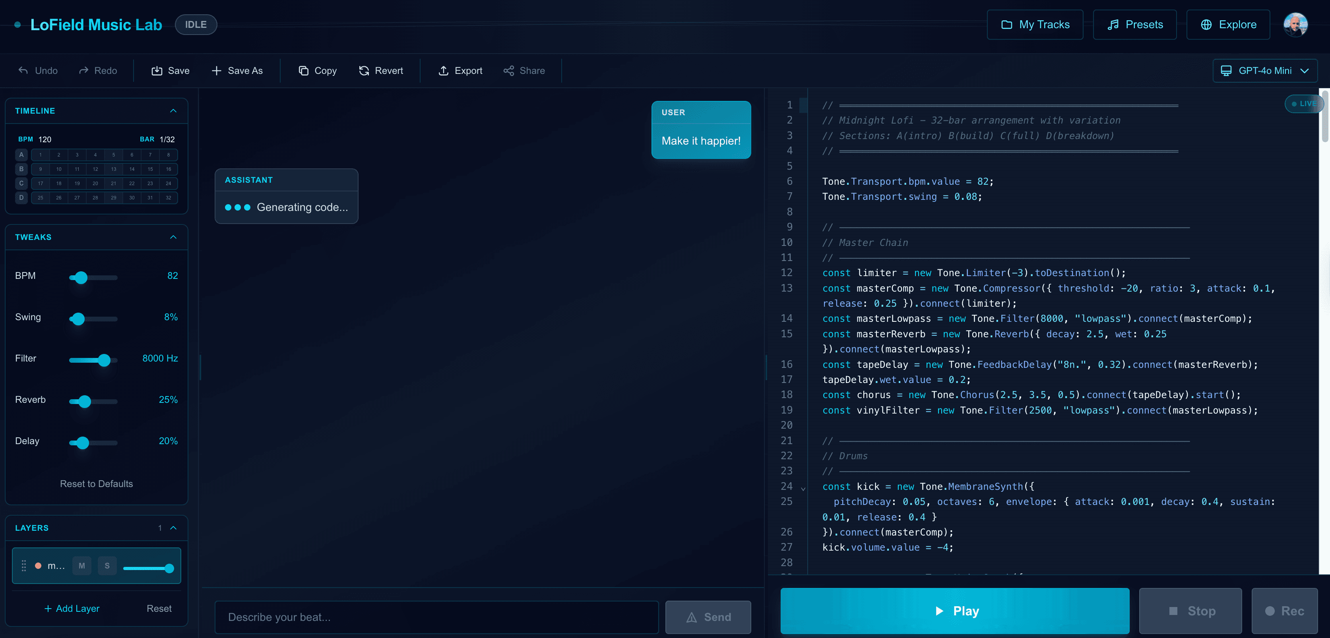This screenshot has width=1330, height=638.
Task: Toggle the LIVE indicator in code editor
Action: [x=1304, y=104]
